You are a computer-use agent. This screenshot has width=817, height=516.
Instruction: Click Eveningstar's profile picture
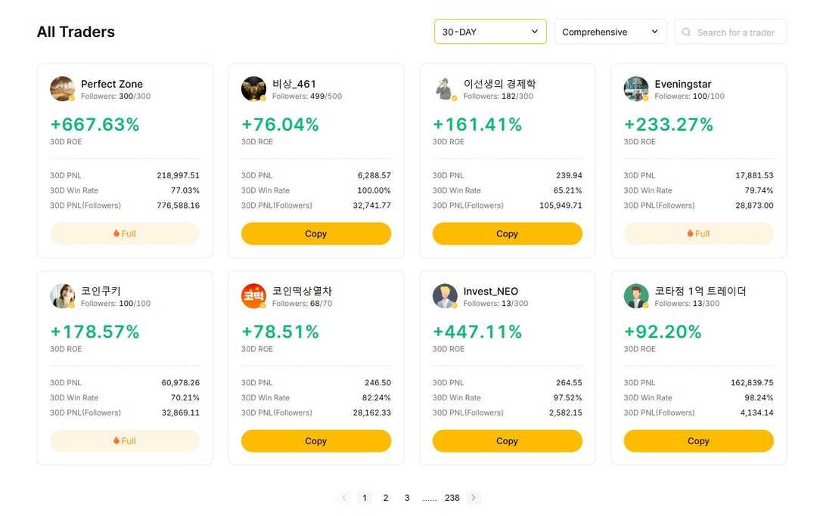636,89
